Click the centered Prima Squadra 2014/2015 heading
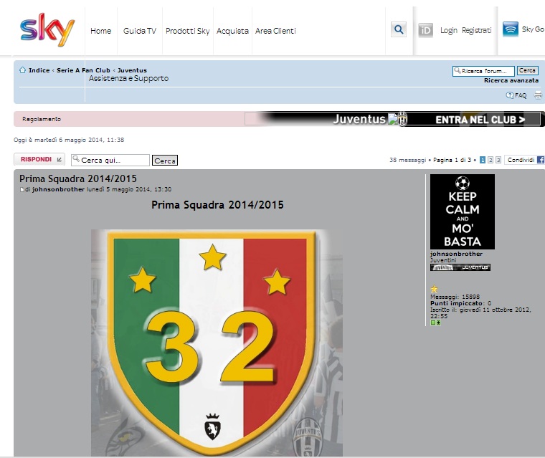545x458 pixels. pos(217,205)
